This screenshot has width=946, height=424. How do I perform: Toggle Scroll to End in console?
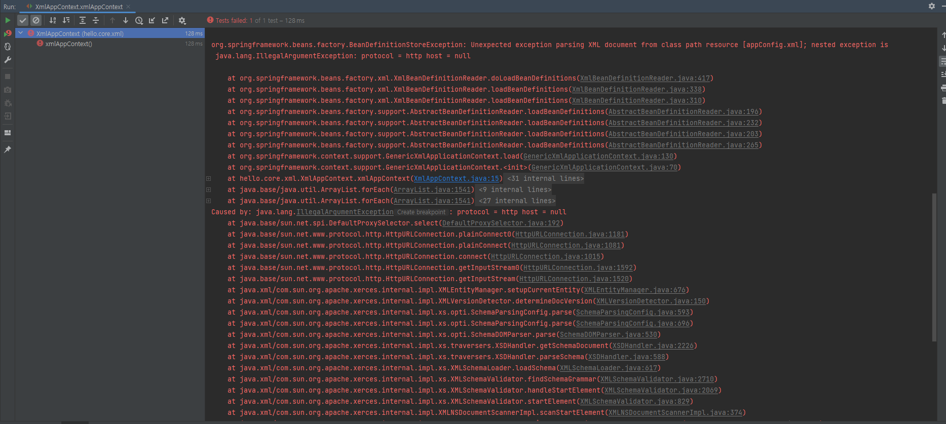click(943, 74)
